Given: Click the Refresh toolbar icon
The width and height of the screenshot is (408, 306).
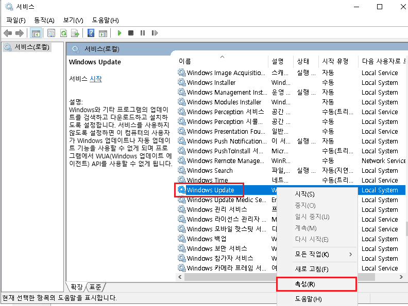Looking at the screenshot, I should click(x=63, y=33).
